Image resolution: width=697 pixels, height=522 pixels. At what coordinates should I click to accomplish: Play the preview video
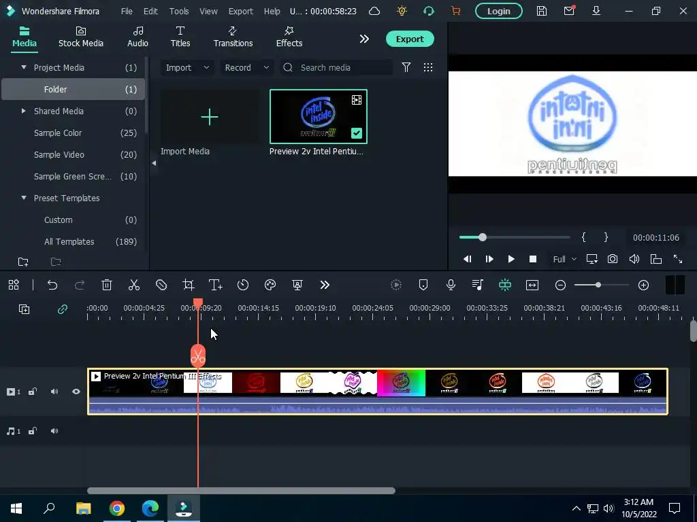click(511, 259)
